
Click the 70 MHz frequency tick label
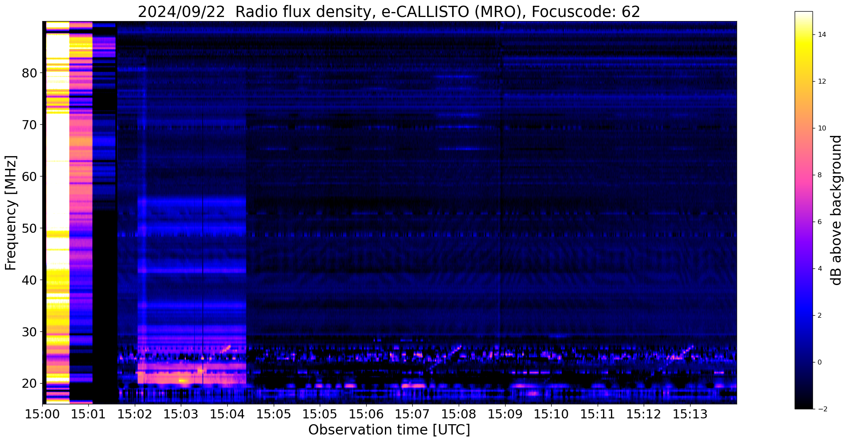(29, 125)
